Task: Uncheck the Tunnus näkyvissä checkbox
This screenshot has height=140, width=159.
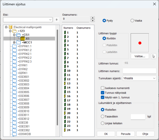Action: click(x=103, y=93)
